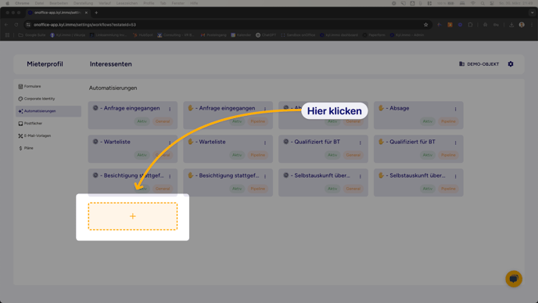538x303 pixels.
Task: Open a new browser tab with the plus
Action: [x=96, y=13]
